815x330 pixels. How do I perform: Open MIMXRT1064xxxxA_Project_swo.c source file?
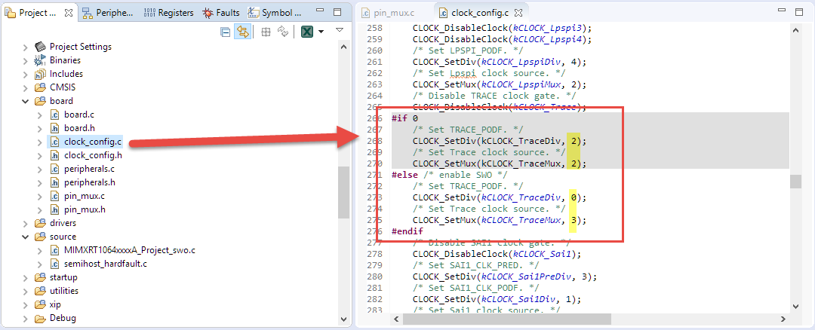click(x=130, y=250)
